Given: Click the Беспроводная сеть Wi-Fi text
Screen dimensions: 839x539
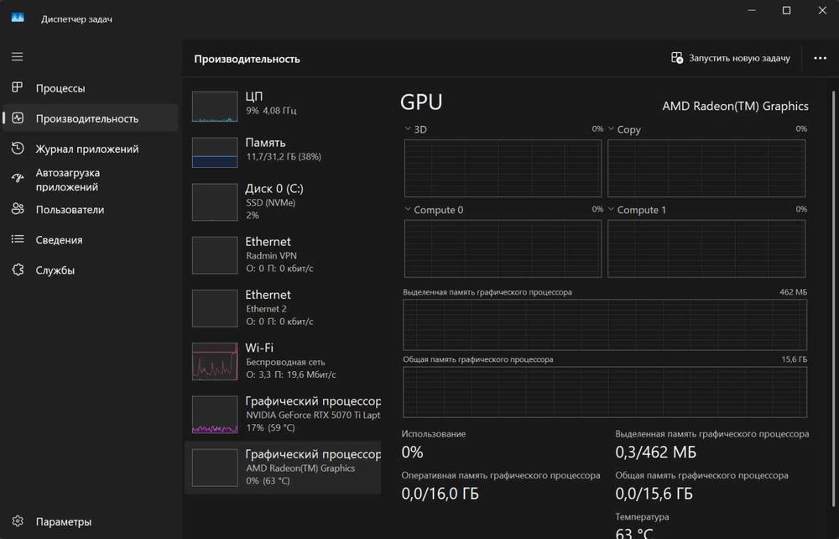Looking at the screenshot, I should click(x=285, y=362).
